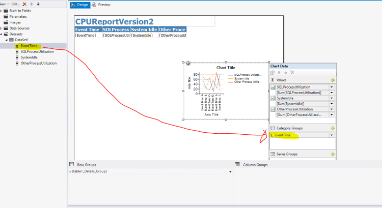Screen dimensions: 382x208
Task: Select the OtherProcessUtilization dataset field
Action: (38, 63)
